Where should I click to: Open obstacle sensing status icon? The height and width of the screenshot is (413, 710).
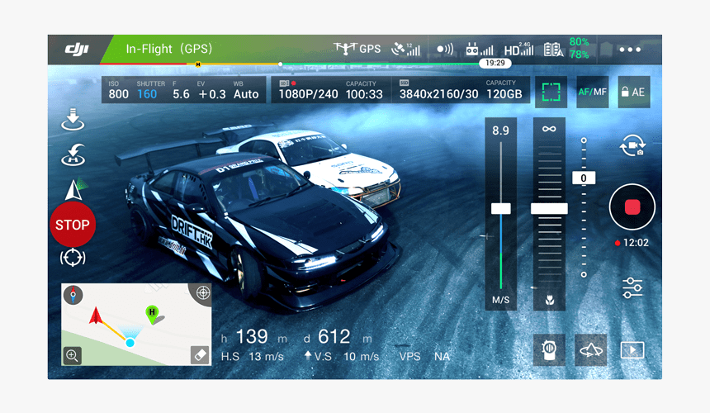[x=444, y=49]
